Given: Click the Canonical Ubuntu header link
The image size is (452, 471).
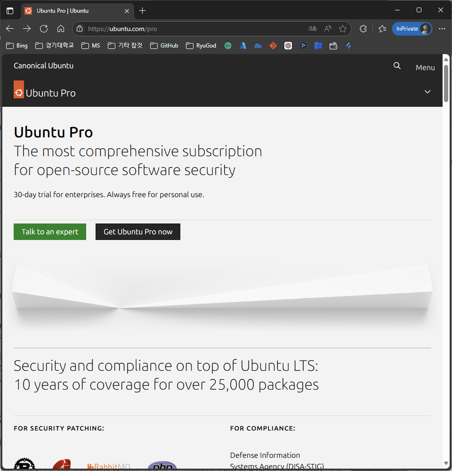Looking at the screenshot, I should (44, 66).
